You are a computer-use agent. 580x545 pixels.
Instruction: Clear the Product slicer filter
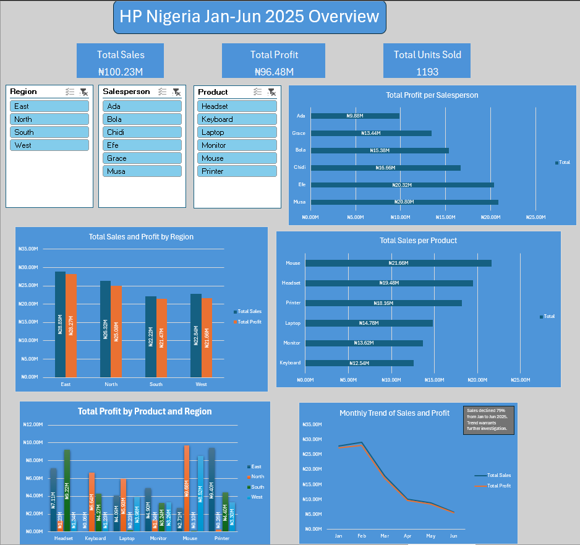click(272, 92)
